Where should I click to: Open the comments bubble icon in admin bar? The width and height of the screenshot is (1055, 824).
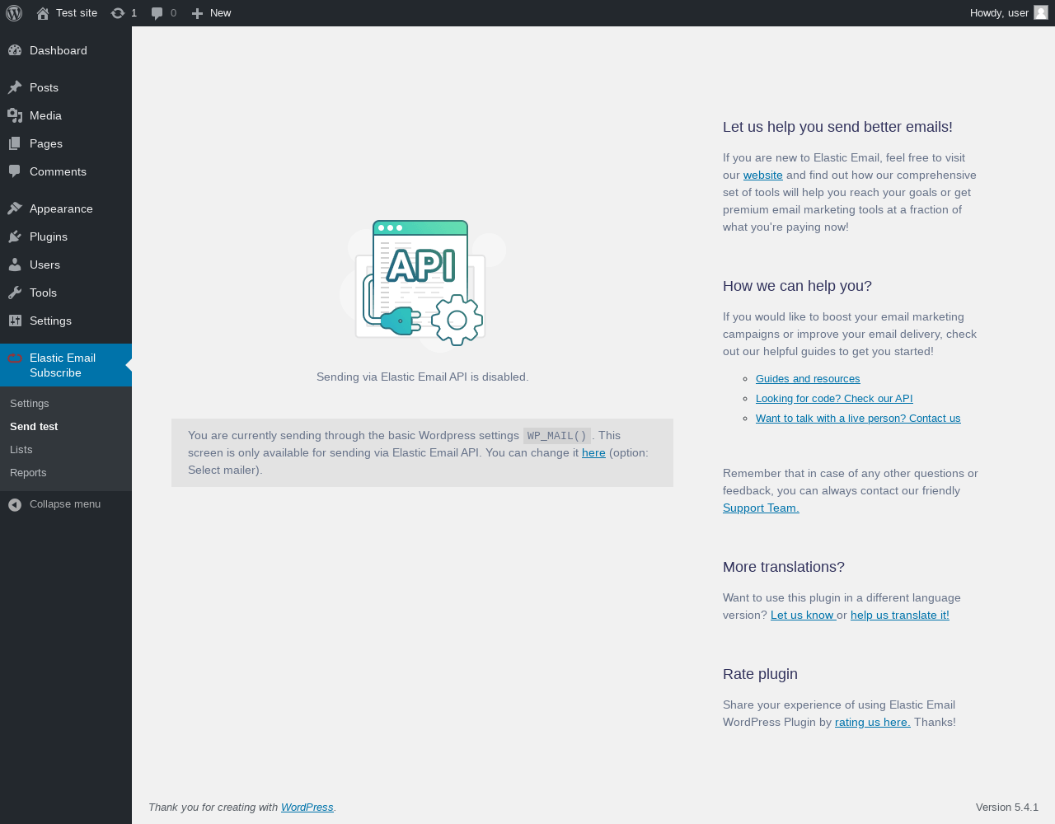coord(157,13)
